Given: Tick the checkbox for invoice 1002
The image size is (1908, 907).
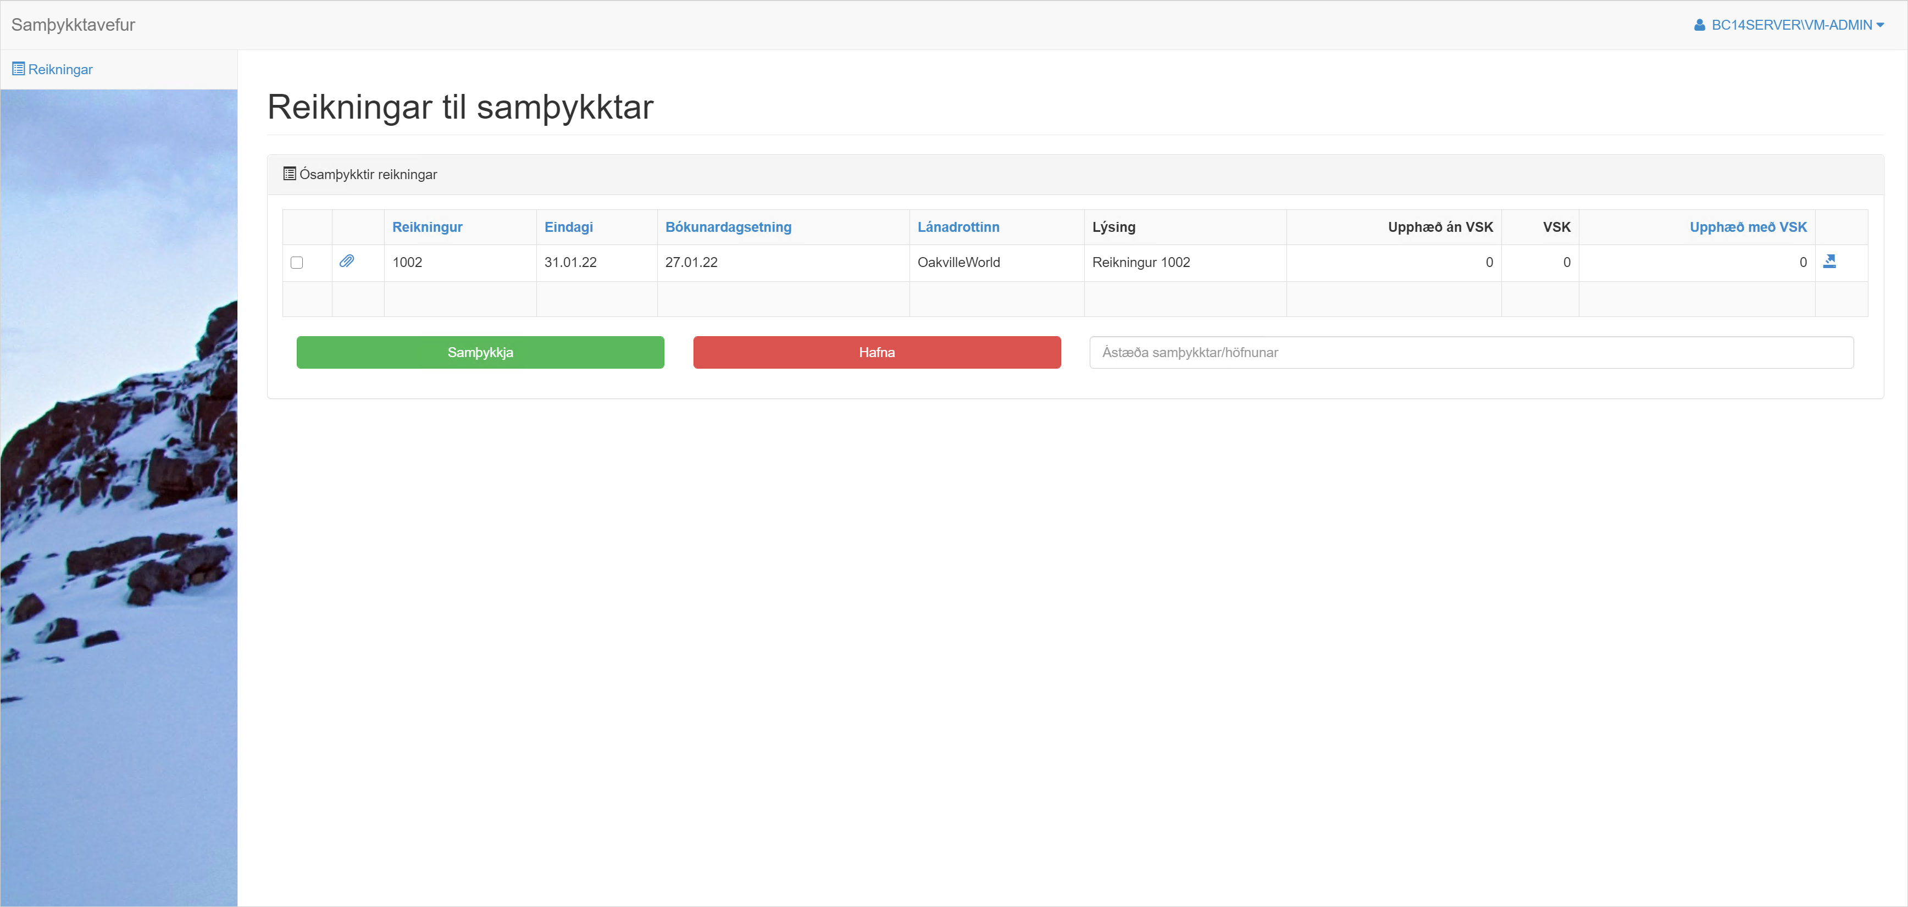Looking at the screenshot, I should (x=297, y=263).
